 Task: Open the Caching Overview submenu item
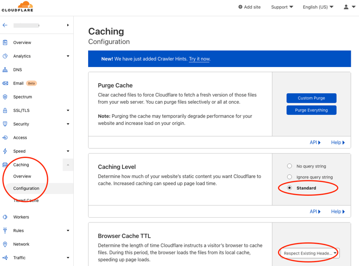22,176
